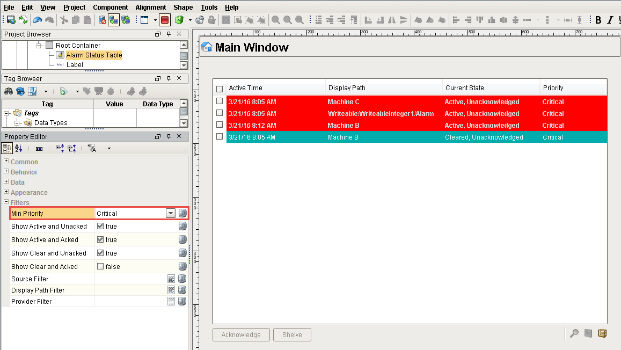The width and height of the screenshot is (621, 350).
Task: Click the binoculars search icon in Tag Browser
Action: (x=9, y=91)
